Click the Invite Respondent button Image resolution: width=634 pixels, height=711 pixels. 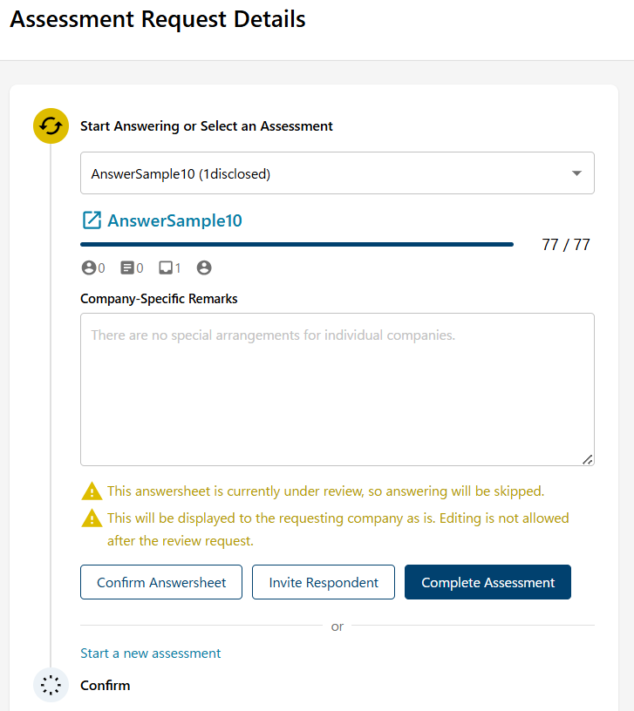pyautogui.click(x=324, y=582)
